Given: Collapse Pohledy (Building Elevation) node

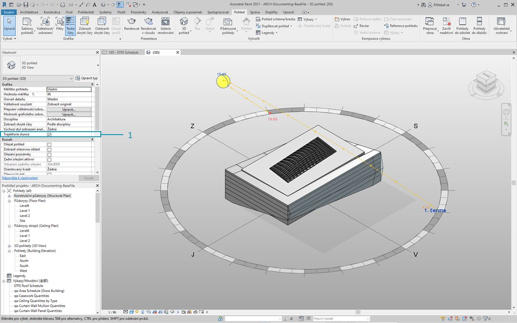Looking at the screenshot, I should point(9,251).
